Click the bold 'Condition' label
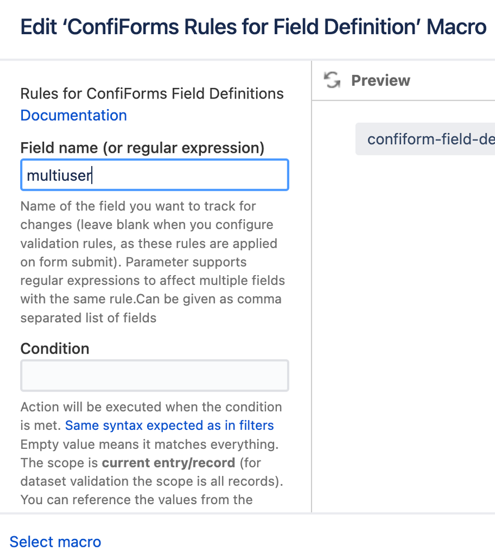This screenshot has height=559, width=495. click(55, 349)
